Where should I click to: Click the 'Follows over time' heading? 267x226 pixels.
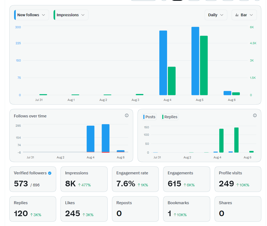pos(30,116)
